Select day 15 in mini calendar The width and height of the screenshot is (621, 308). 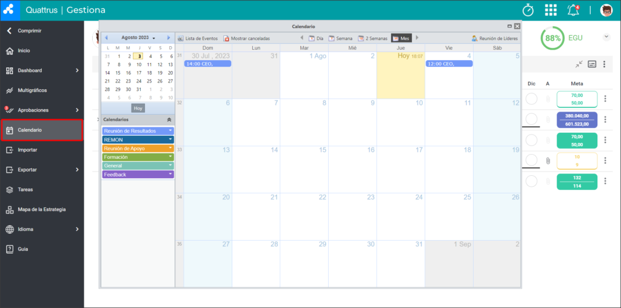click(118, 73)
